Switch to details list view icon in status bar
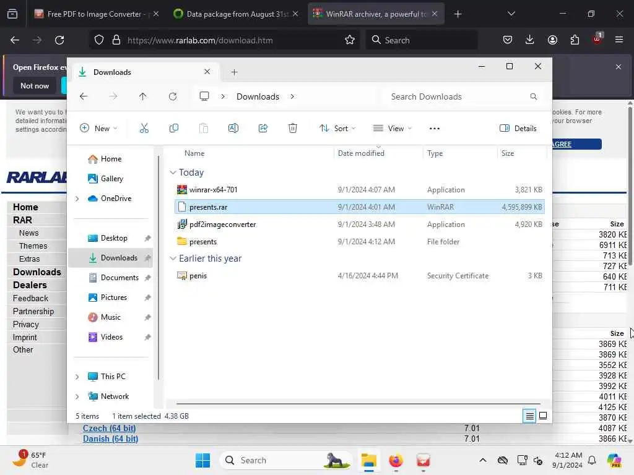 tap(529, 416)
